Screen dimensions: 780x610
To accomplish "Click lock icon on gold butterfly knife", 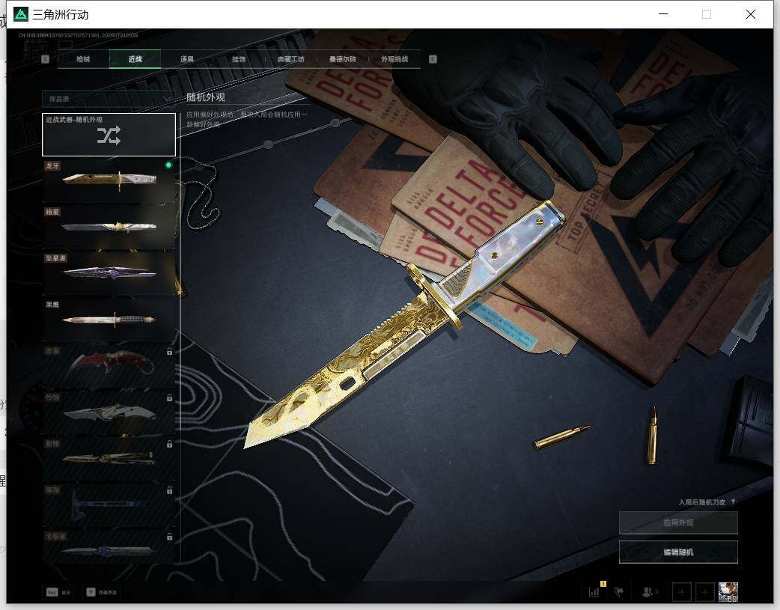I will coord(170,444).
